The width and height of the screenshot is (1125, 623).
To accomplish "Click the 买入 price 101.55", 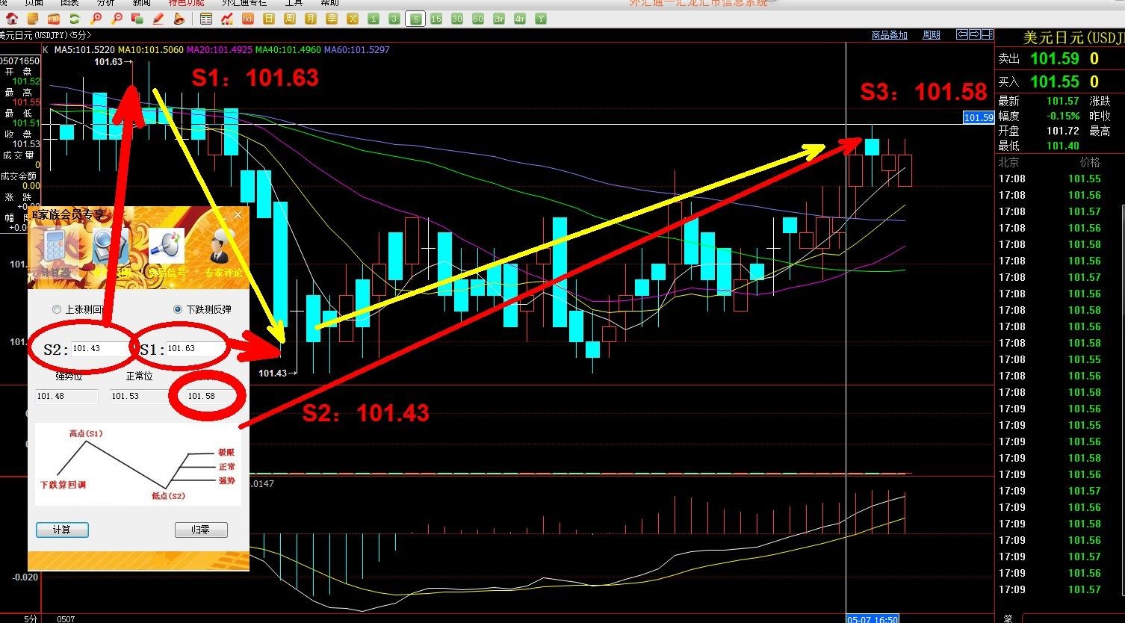I will click(x=1055, y=81).
